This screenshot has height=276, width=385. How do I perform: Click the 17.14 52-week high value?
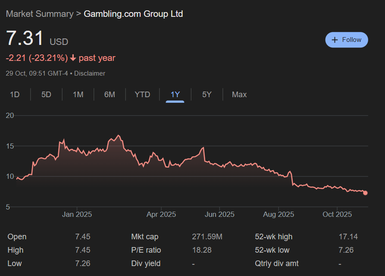pos(348,237)
